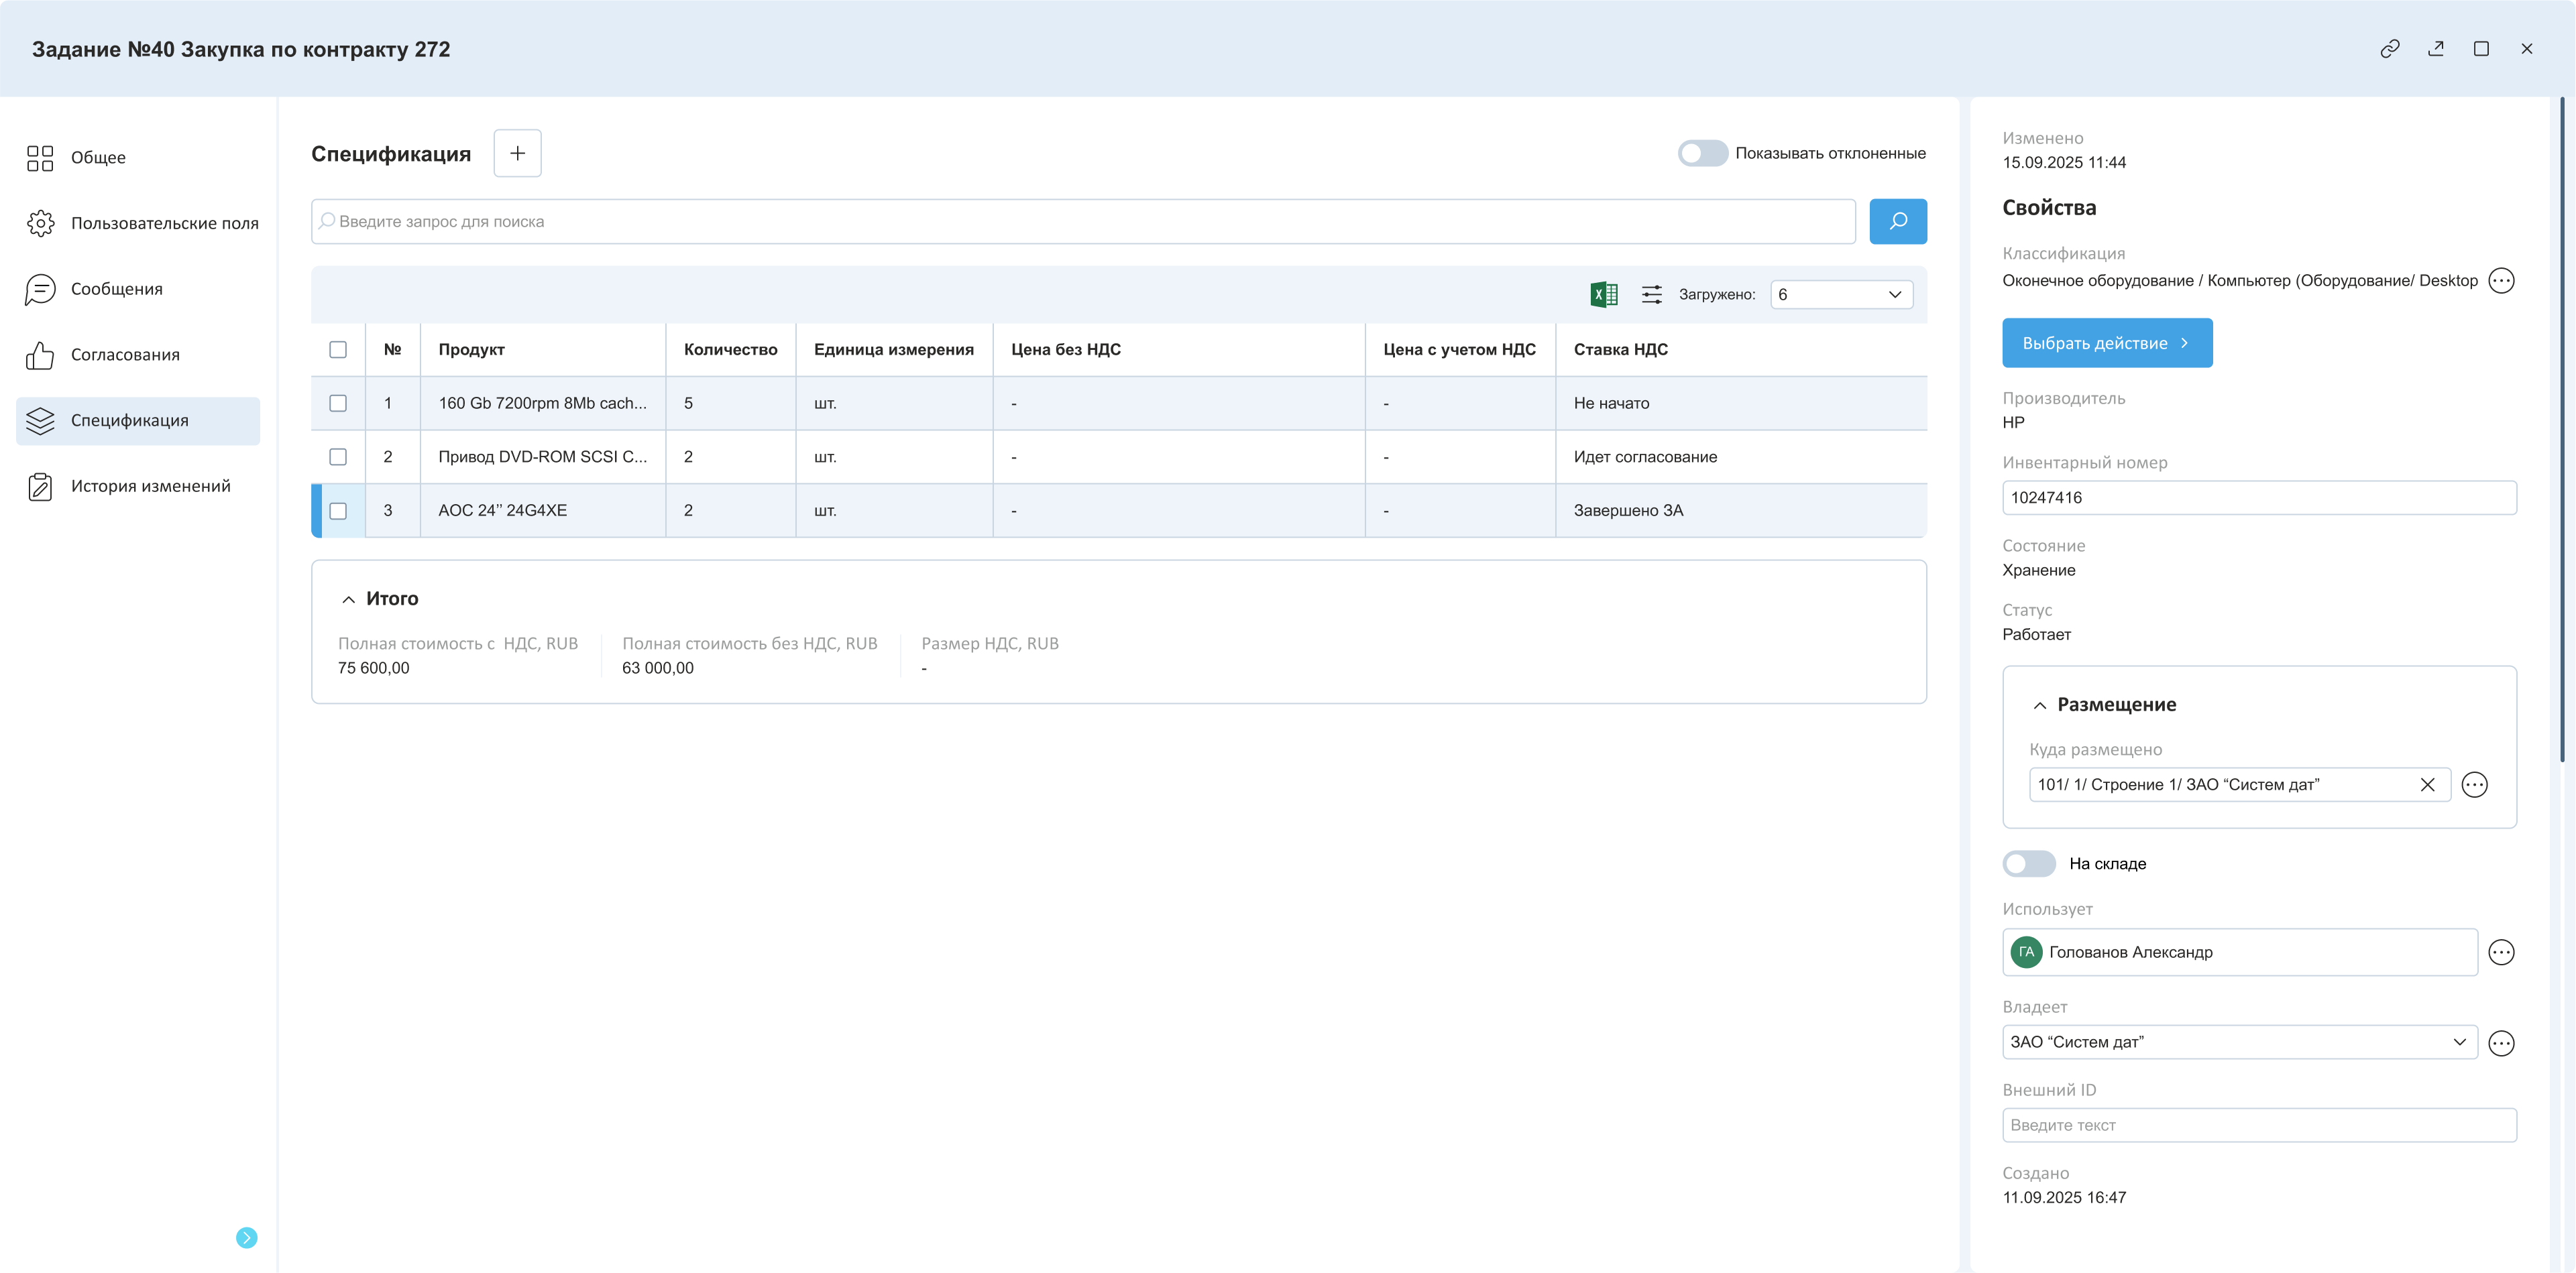
Task: Open table column settings icon
Action: pyautogui.click(x=1651, y=295)
